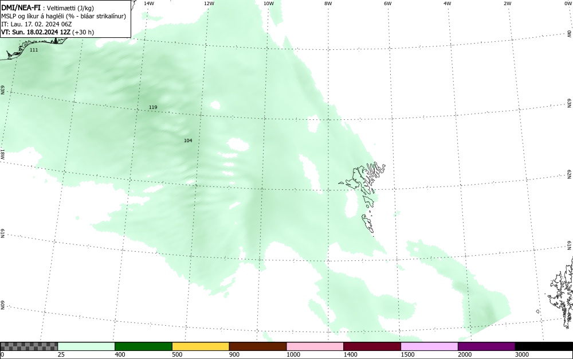Click the black above-3000 legend swatch
The width and height of the screenshot is (573, 359).
[x=544, y=346]
